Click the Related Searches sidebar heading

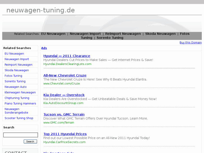(17, 48)
